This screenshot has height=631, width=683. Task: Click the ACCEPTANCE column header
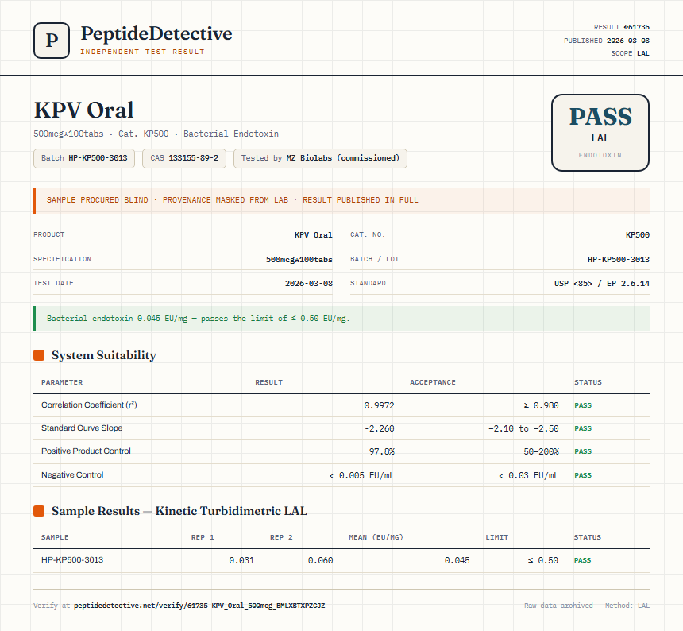[x=433, y=382]
